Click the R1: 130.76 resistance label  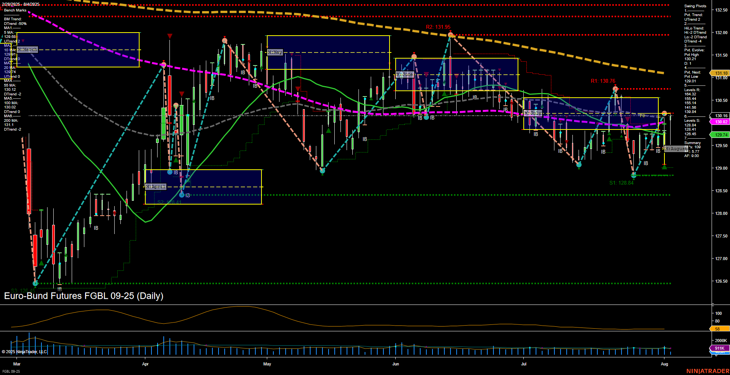point(603,81)
